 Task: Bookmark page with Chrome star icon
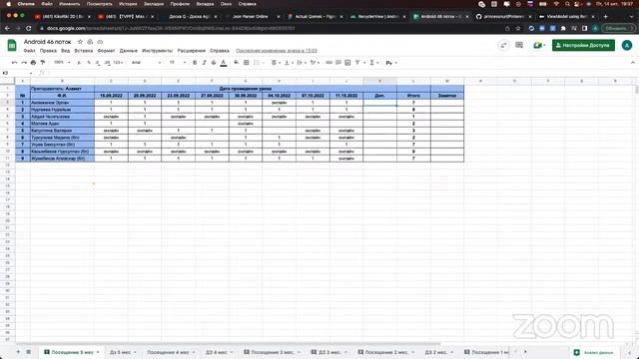518,29
